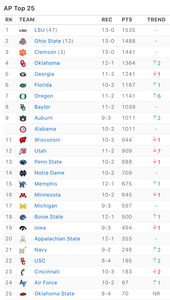This screenshot has width=170, height=300.
Task: Open the Georgia team link
Action: point(44,74)
